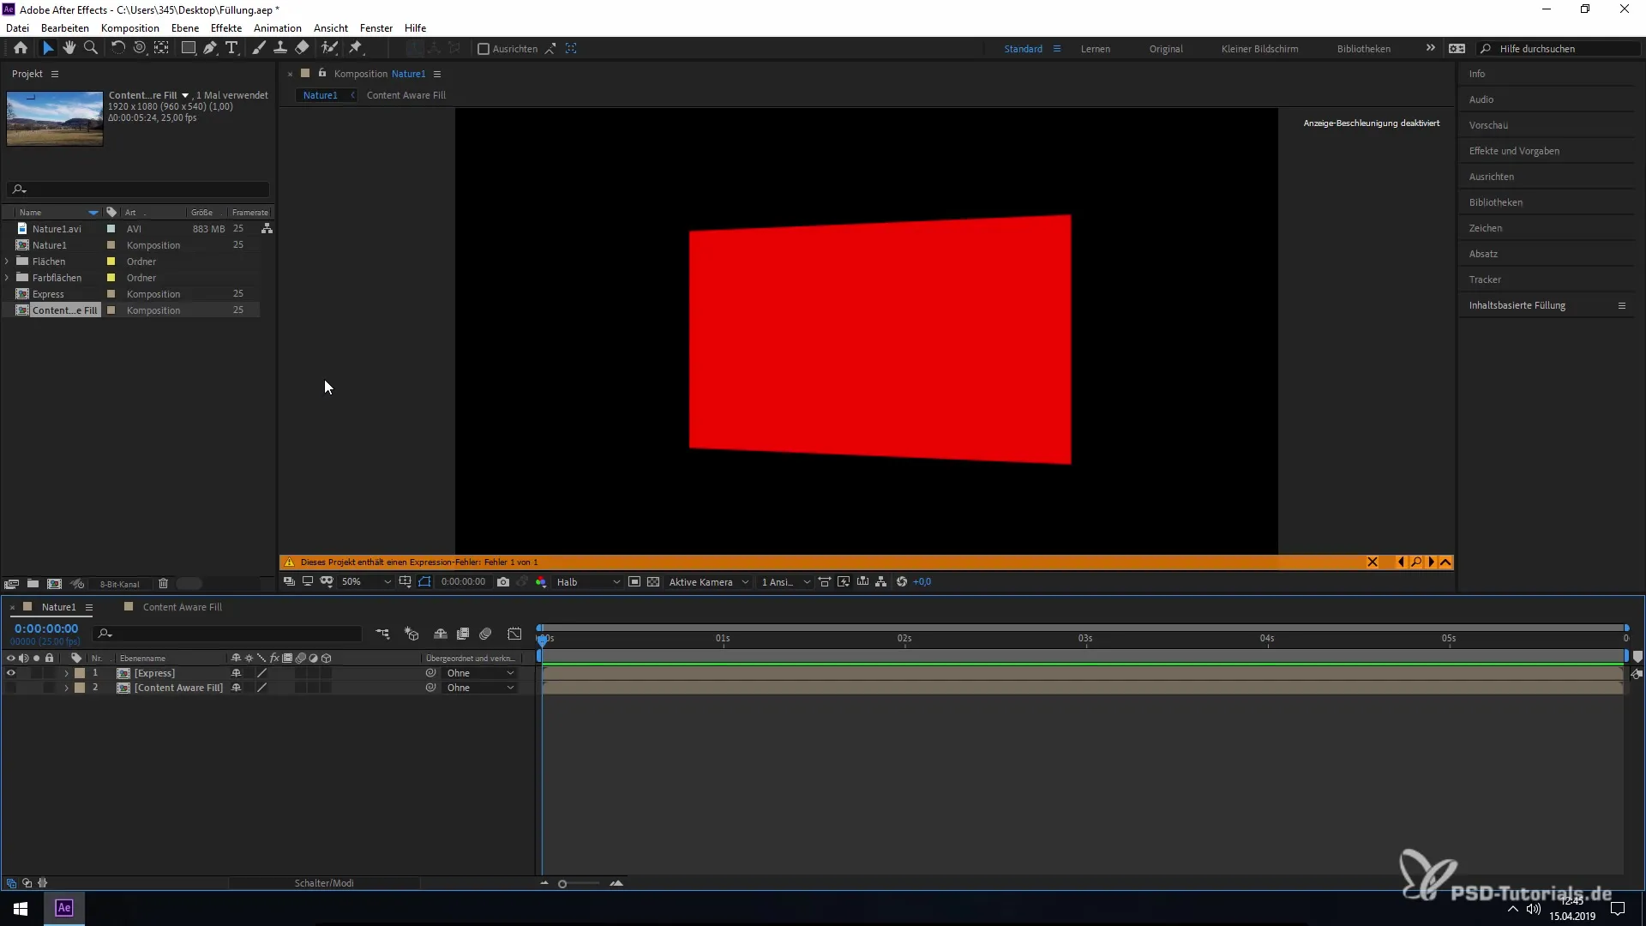Select the Pen tool
Viewport: 1646px width, 926px height.
click(x=210, y=48)
